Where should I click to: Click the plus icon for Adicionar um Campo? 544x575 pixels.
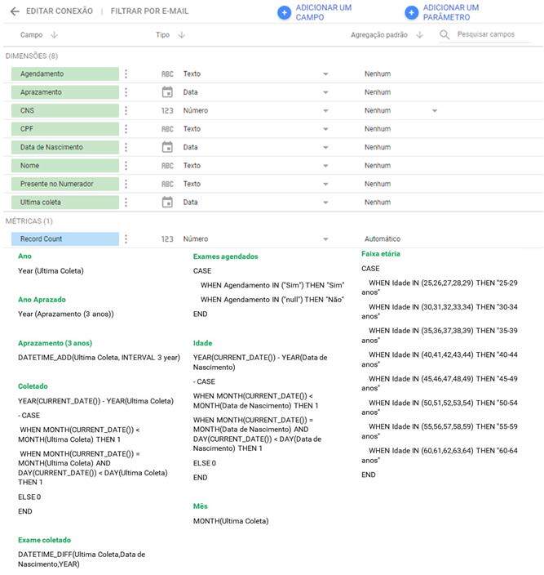284,12
